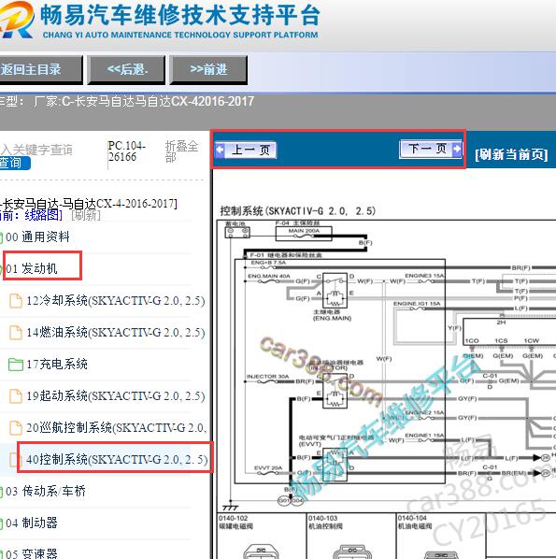Go forward with >>前进 button
This screenshot has width=556, height=559.
tap(208, 69)
